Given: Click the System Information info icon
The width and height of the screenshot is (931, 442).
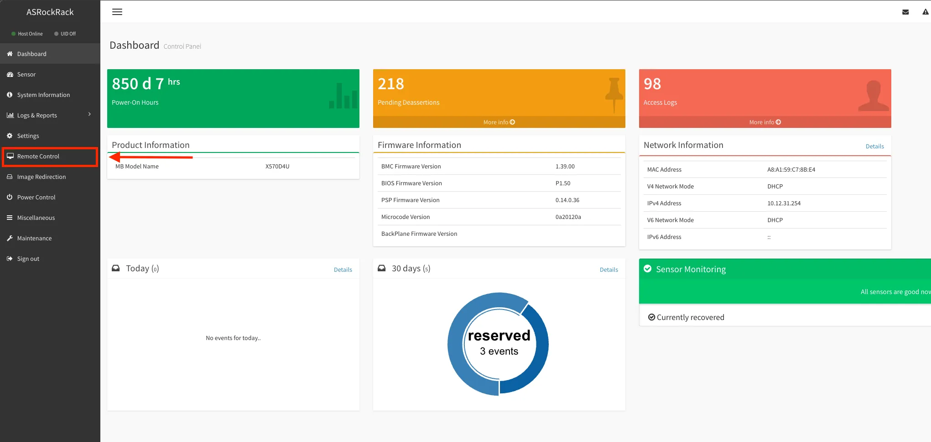Looking at the screenshot, I should pyautogui.click(x=10, y=95).
